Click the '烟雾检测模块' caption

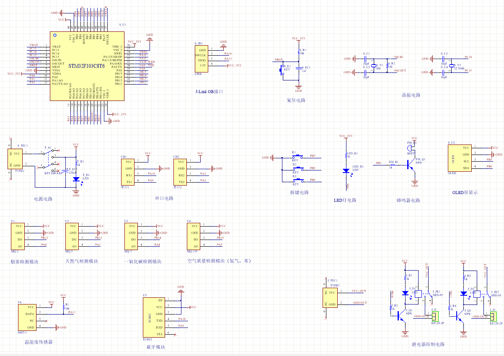point(24,261)
